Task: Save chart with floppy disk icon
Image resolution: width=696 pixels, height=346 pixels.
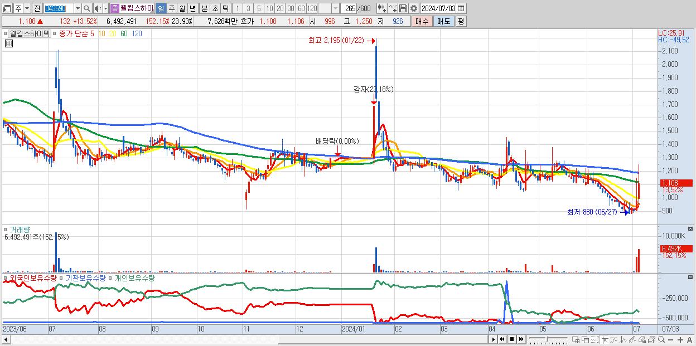Action: (x=403, y=8)
